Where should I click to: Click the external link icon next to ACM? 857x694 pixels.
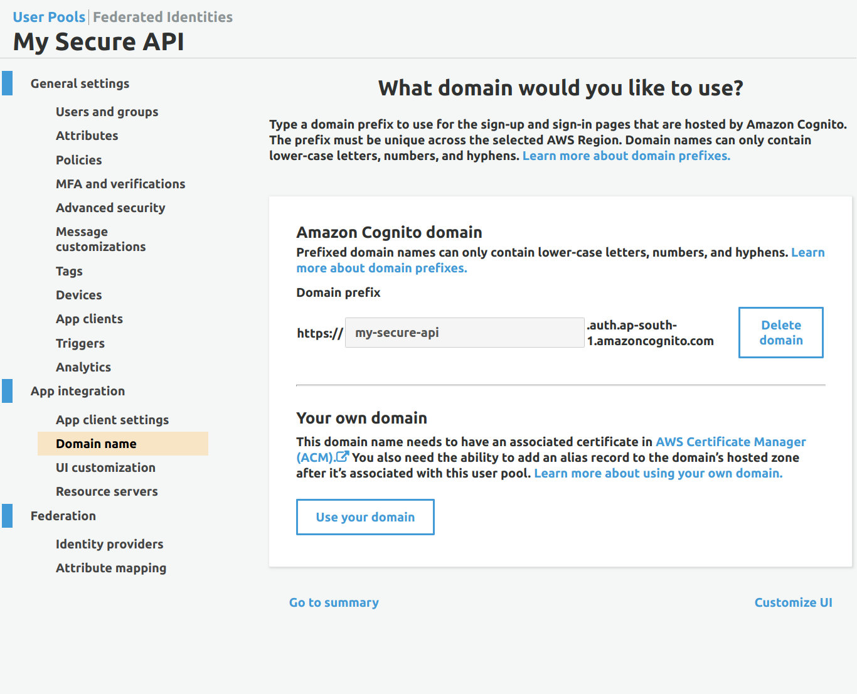[x=343, y=457]
